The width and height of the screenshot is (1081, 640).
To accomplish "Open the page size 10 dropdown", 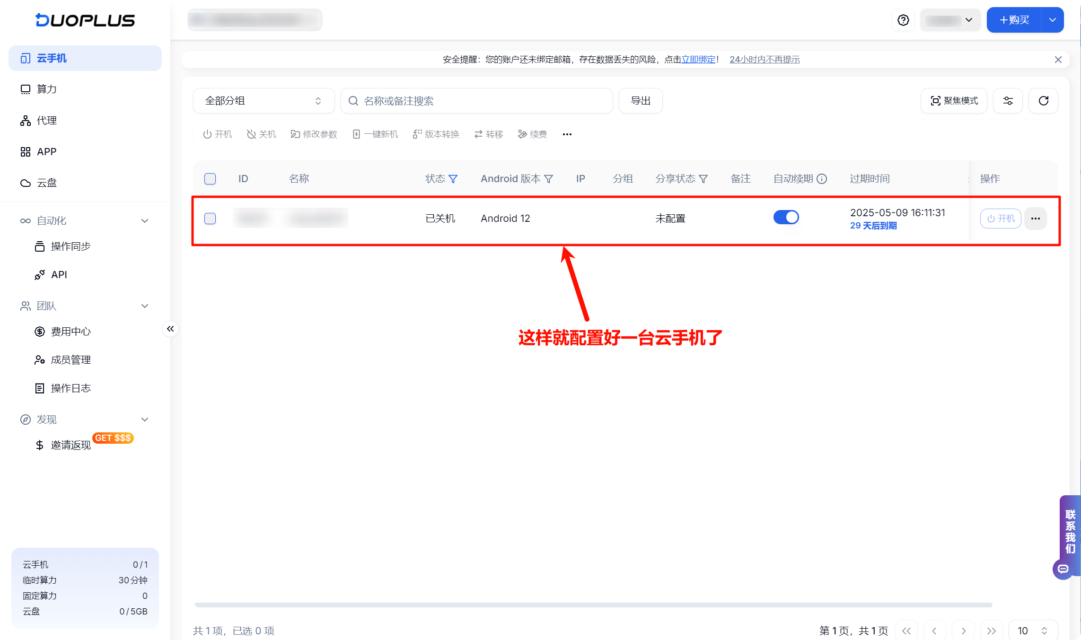I will (1033, 631).
